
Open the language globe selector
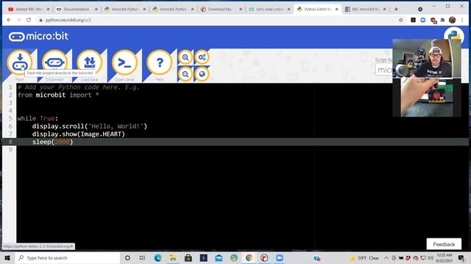coord(202,74)
